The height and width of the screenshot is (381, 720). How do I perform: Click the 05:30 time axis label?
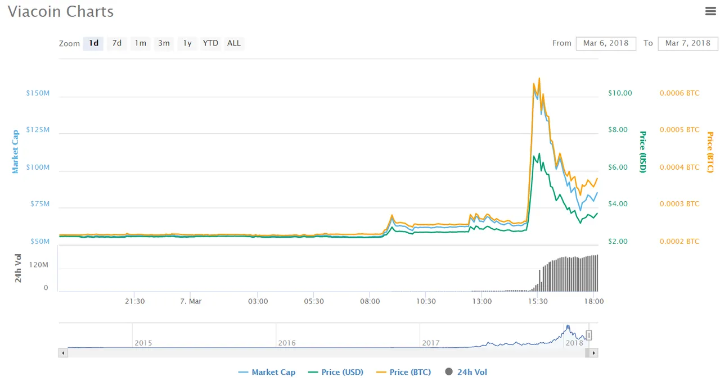click(x=314, y=301)
